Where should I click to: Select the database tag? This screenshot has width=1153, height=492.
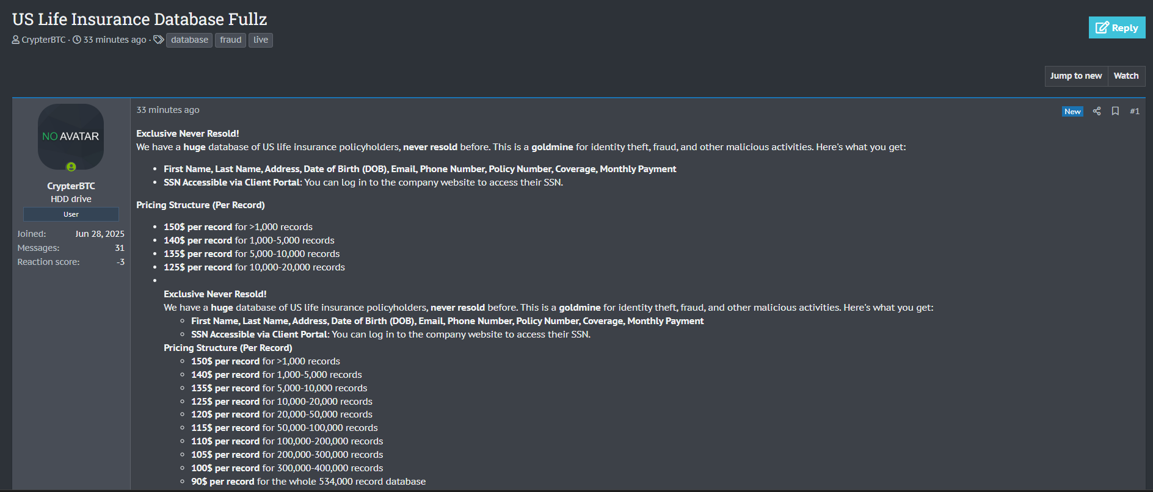tap(189, 40)
